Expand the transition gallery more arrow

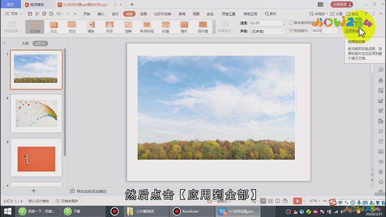214,27
